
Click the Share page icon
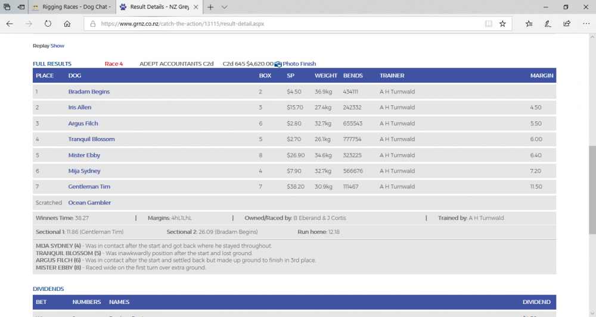pyautogui.click(x=567, y=24)
